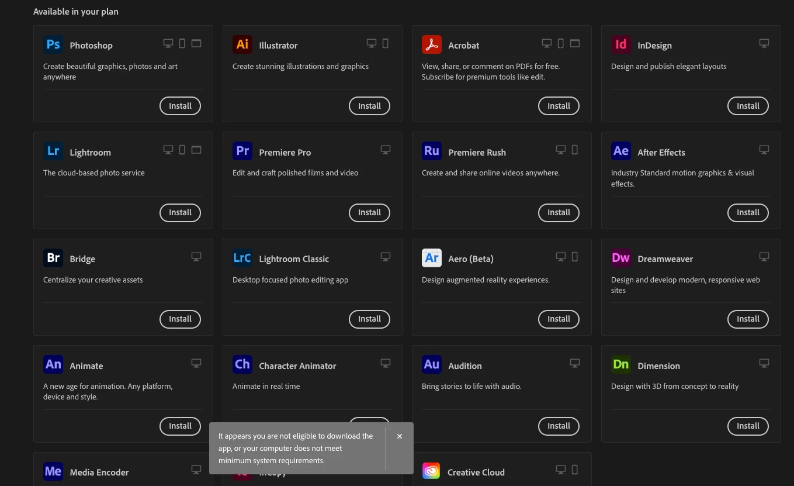Install Photoshop

point(180,106)
